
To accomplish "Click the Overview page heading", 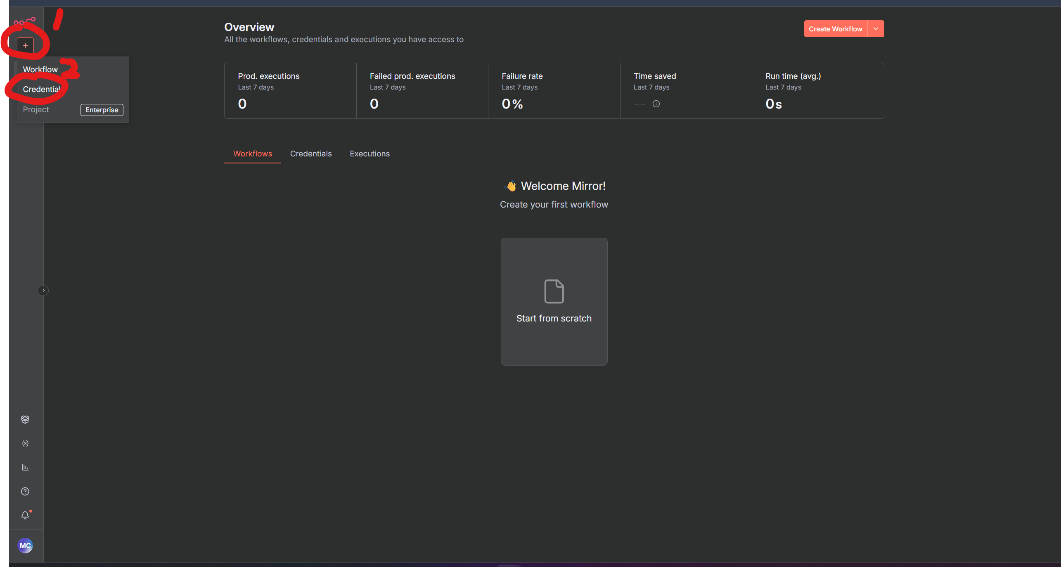I will pyautogui.click(x=249, y=27).
